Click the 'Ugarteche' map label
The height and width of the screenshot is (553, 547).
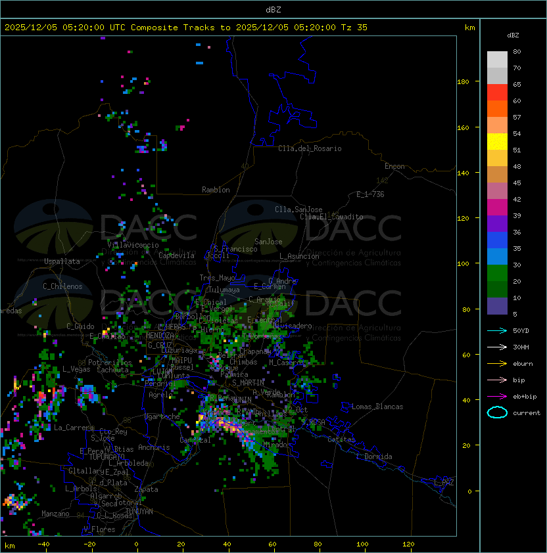point(162,416)
